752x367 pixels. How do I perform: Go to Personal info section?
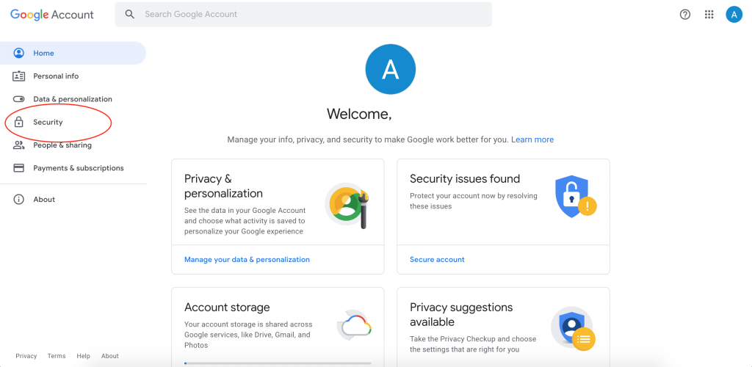pos(56,76)
